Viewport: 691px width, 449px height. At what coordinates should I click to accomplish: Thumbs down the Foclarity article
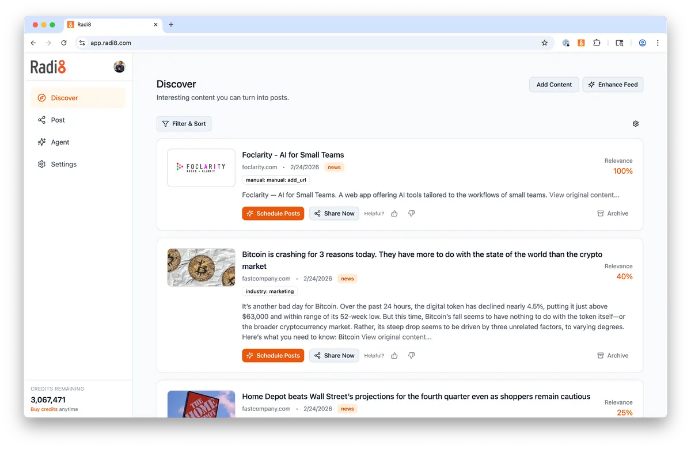[x=411, y=214]
